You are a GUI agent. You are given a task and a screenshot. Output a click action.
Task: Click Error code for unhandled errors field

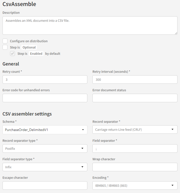tap(45, 98)
